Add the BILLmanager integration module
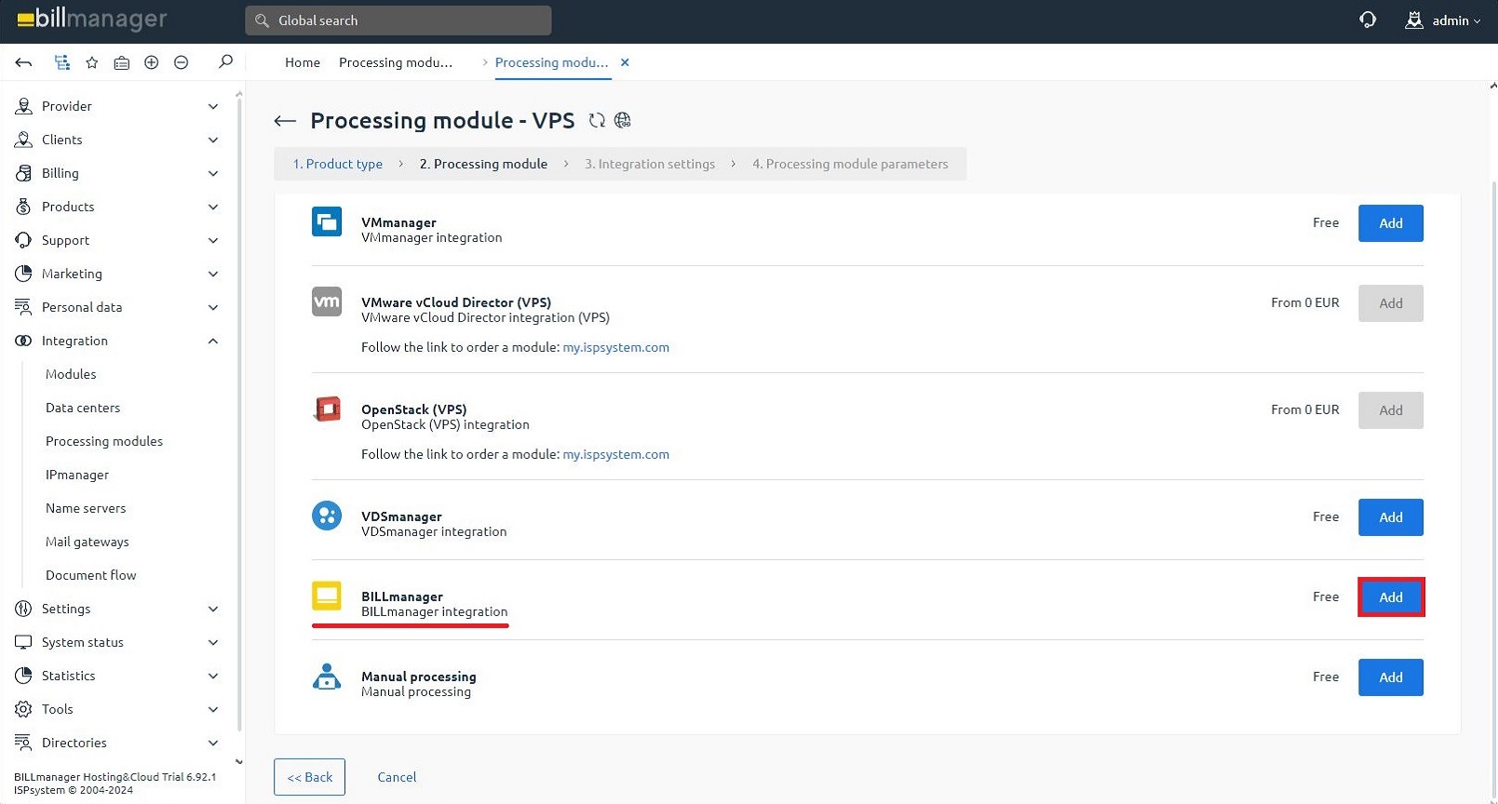 pos(1391,597)
